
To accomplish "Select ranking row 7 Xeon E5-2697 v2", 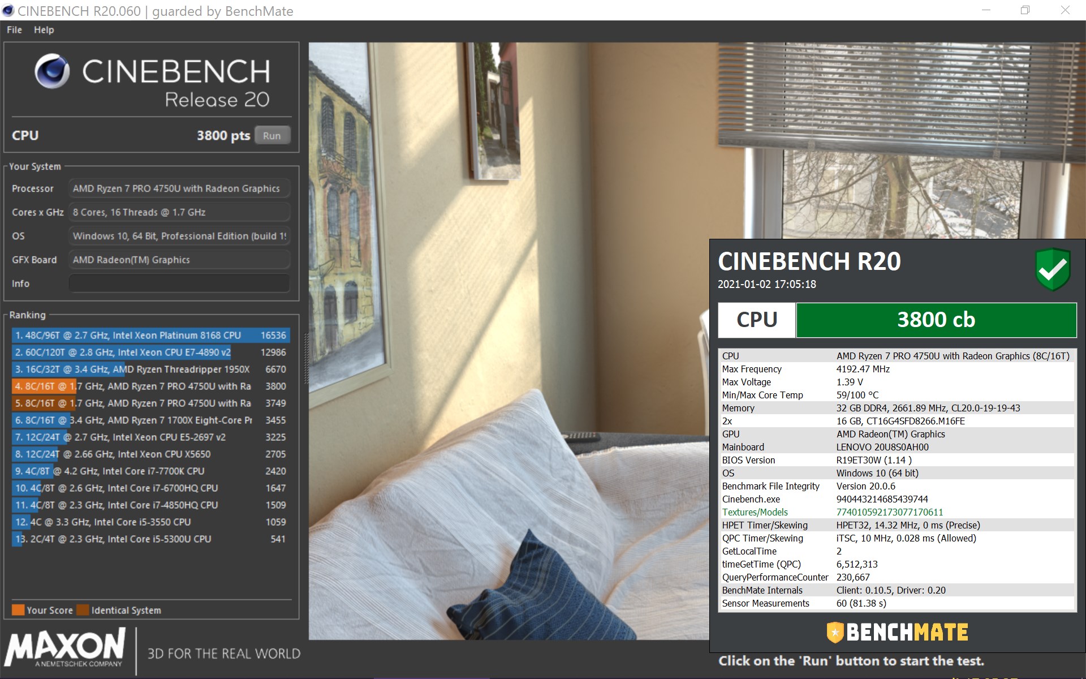I will pos(151,437).
